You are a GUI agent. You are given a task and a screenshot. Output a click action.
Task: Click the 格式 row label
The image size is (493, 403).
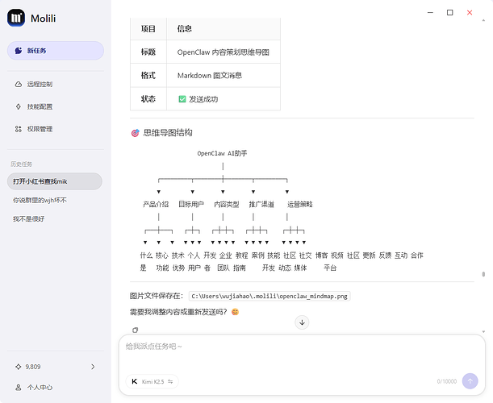pyautogui.click(x=148, y=76)
